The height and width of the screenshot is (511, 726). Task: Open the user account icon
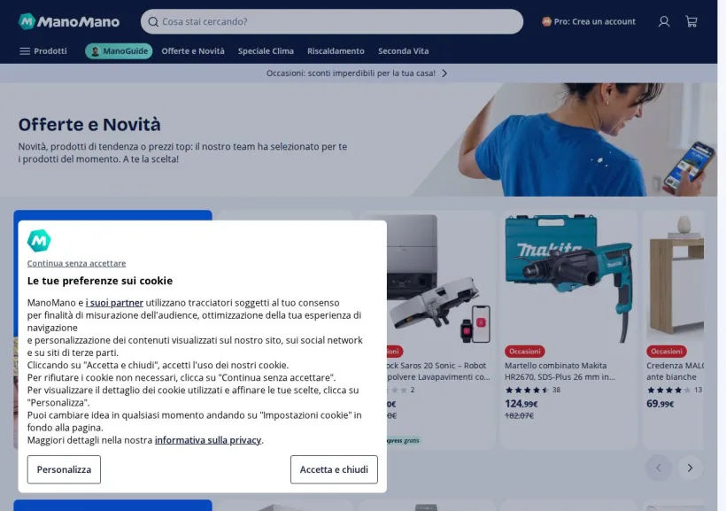pyautogui.click(x=664, y=21)
